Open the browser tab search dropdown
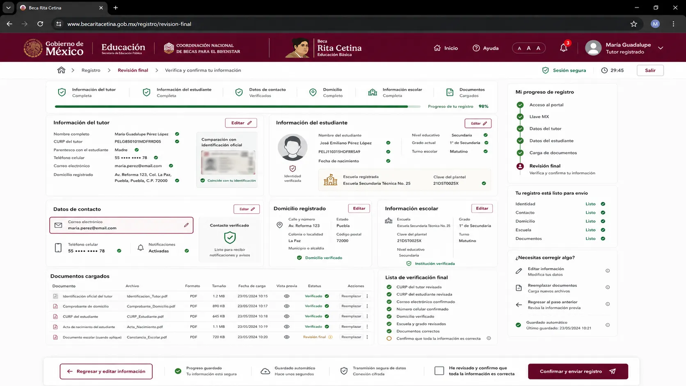Viewport: 686px width, 386px height. 8,8
